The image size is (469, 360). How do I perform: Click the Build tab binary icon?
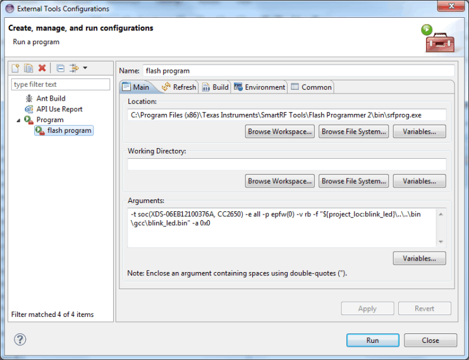206,87
